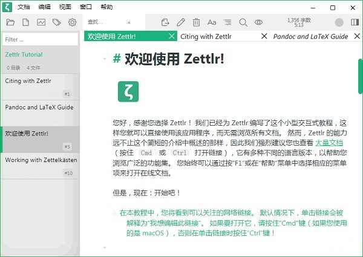The height and width of the screenshot is (257, 363).
Task: Minimize the Zettlr window
Action: [313, 8]
